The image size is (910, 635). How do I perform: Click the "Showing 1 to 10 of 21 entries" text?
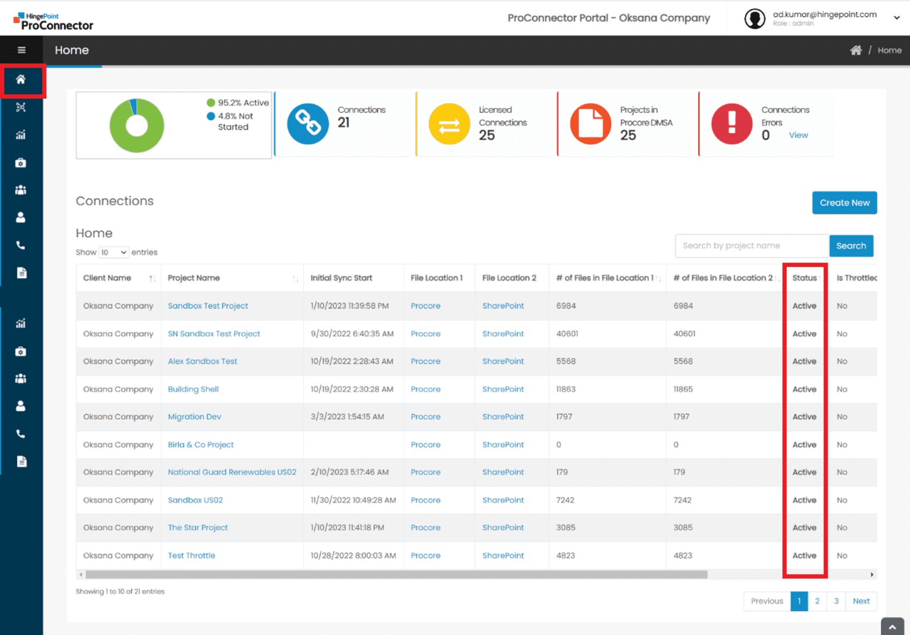point(120,591)
